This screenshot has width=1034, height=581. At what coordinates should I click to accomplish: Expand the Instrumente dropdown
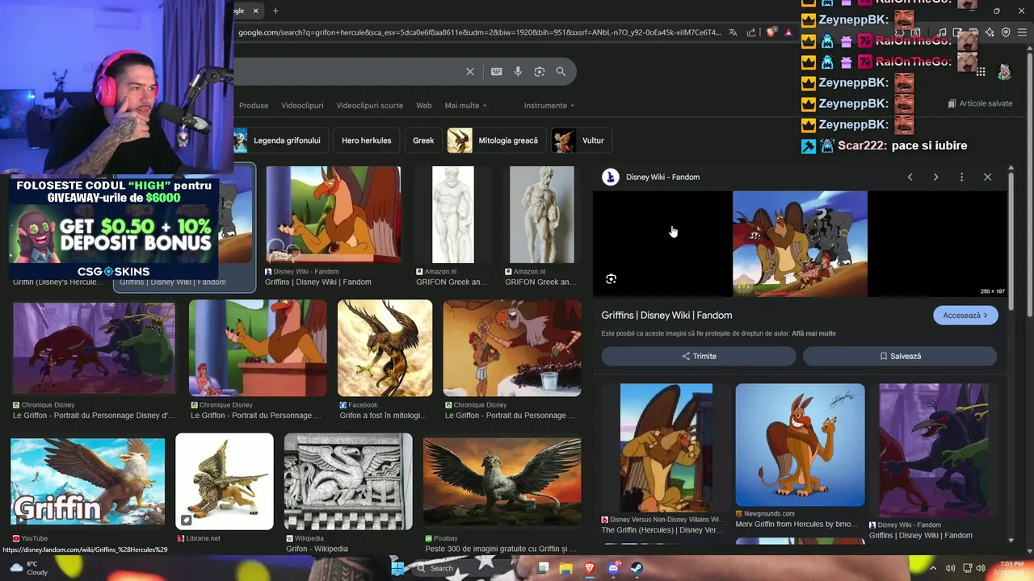[x=549, y=106]
